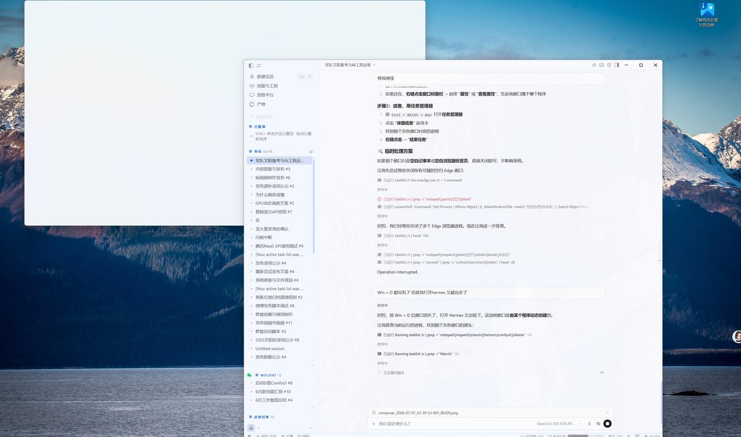Toggle the right panel layout icon
Screen dimensions: 741x437
pos(617,65)
